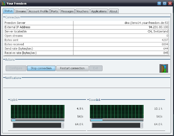Go to the Account Profile tab
The height and width of the screenshot is (136, 174).
[x=39, y=11]
